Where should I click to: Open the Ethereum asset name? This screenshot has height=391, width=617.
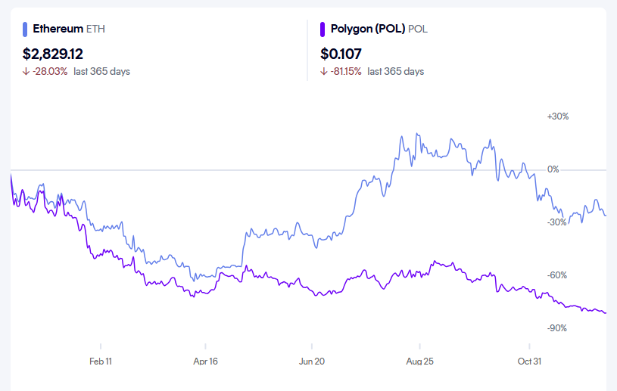click(58, 29)
